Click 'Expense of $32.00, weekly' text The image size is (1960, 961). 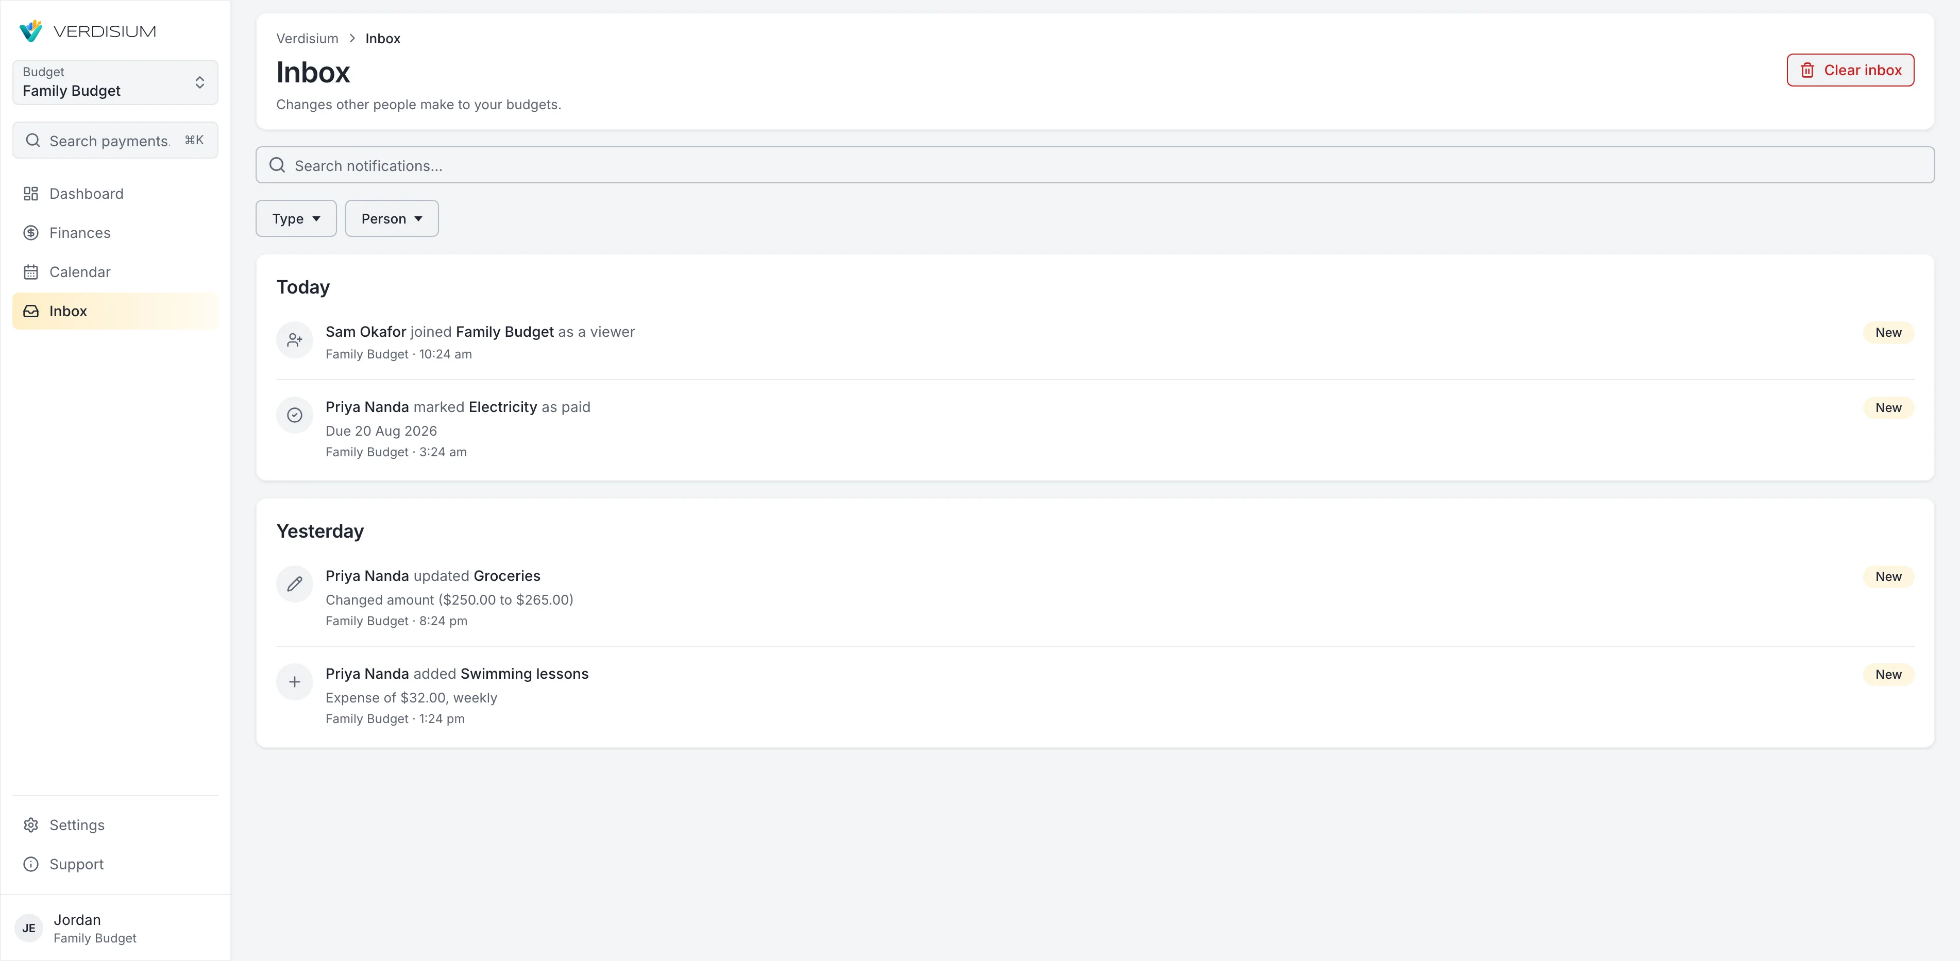[411, 698]
